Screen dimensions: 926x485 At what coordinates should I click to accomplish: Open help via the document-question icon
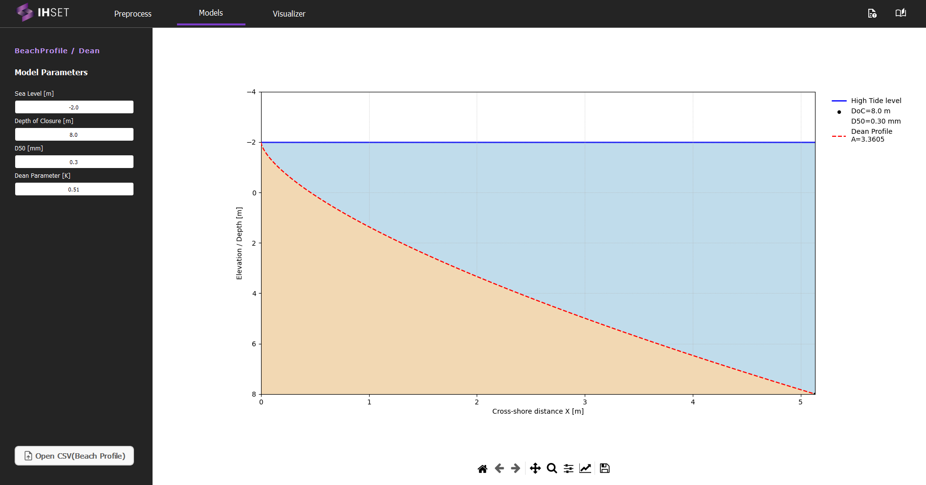(x=872, y=13)
